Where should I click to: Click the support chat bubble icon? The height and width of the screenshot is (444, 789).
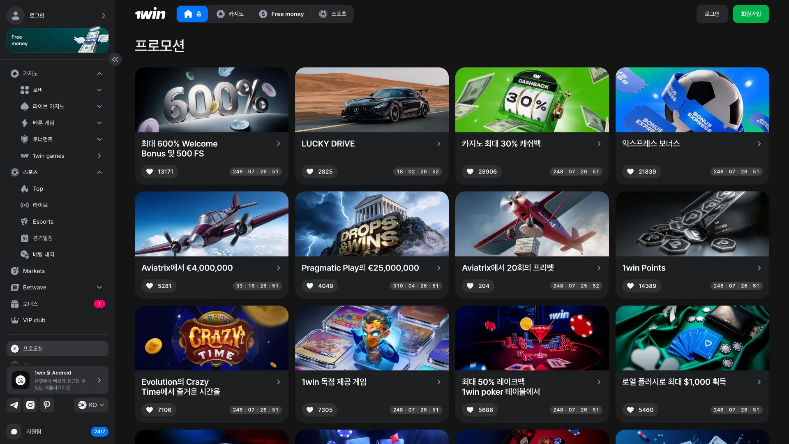click(x=14, y=432)
